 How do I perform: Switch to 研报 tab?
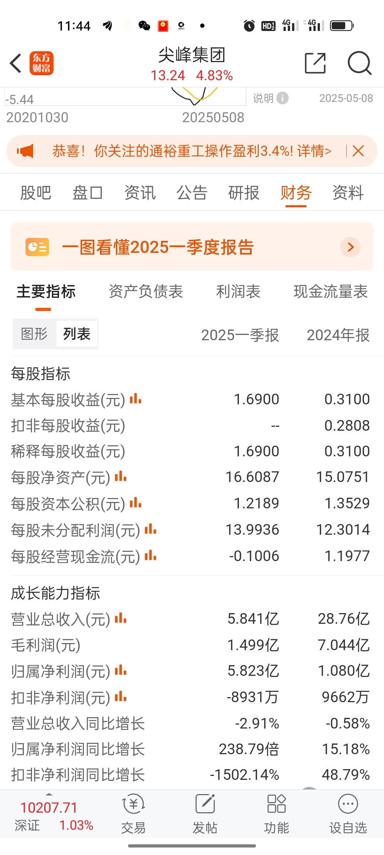click(244, 193)
